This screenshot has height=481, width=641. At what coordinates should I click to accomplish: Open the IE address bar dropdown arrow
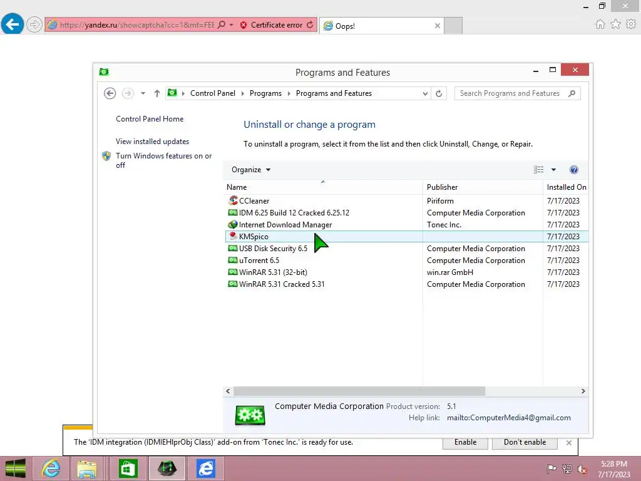pos(231,24)
